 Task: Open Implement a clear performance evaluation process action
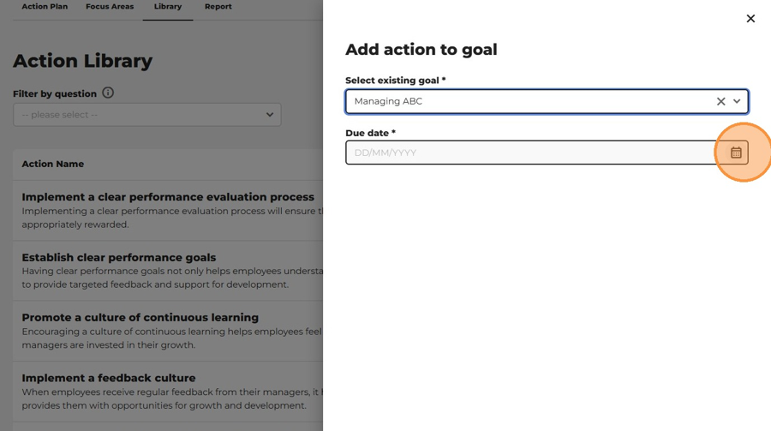(168, 197)
